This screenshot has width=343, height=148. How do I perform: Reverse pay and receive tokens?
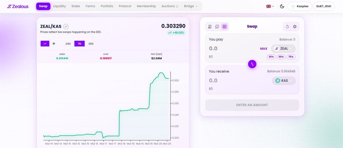[252, 64]
